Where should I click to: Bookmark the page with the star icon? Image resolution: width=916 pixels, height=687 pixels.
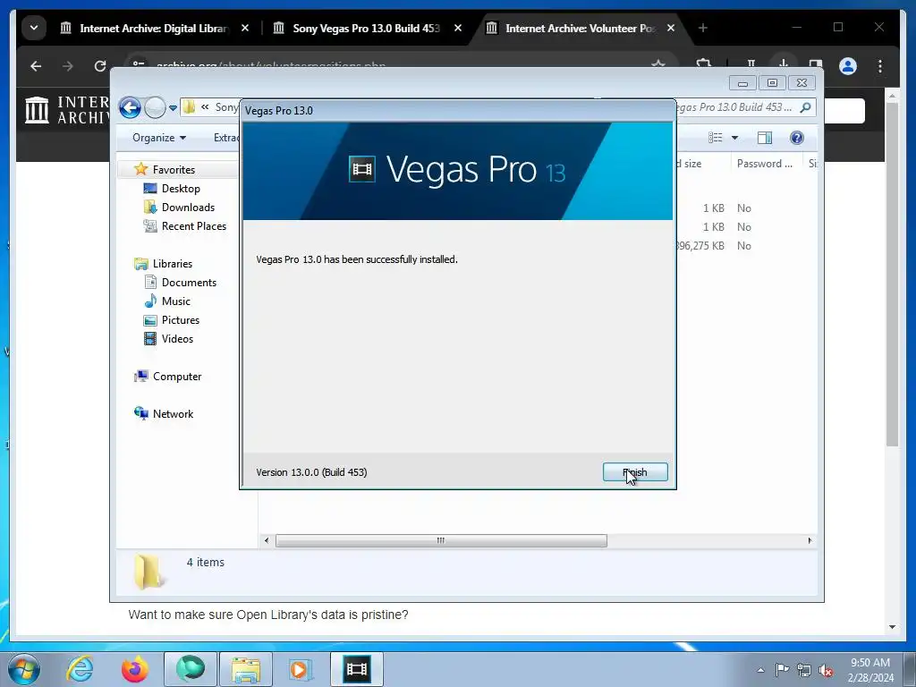point(658,63)
